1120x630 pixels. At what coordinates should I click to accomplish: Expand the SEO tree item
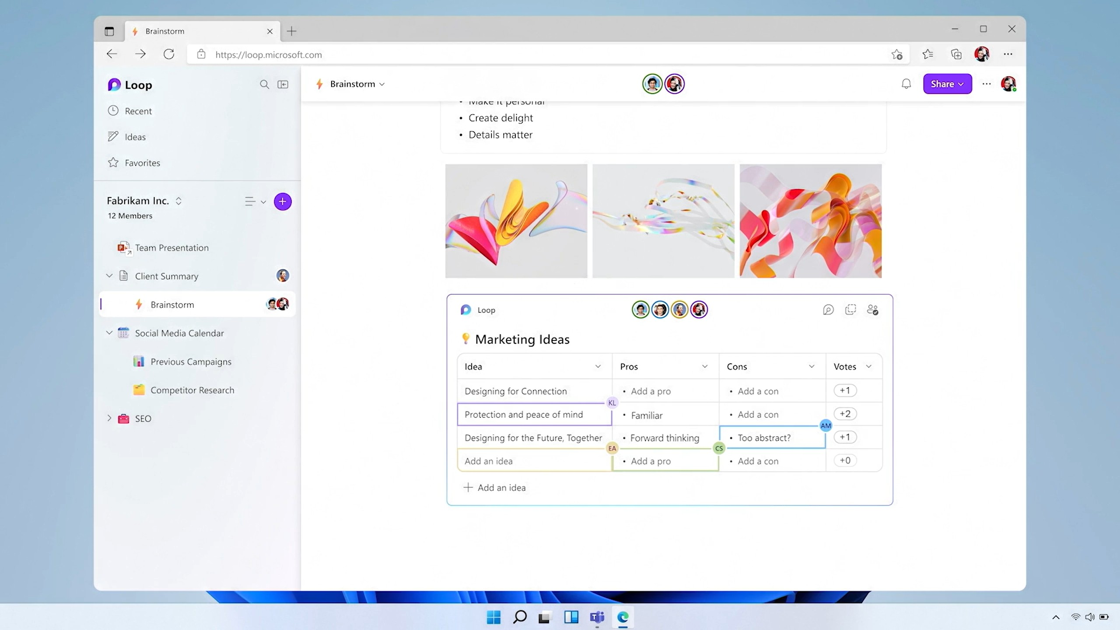click(x=109, y=418)
